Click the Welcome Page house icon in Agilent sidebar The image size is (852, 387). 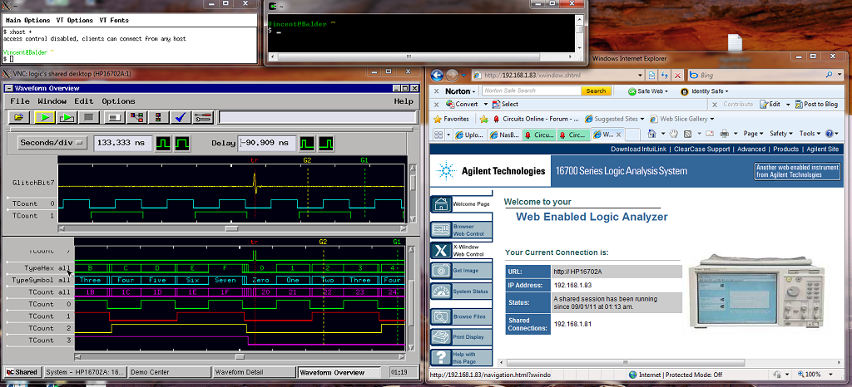click(x=441, y=204)
